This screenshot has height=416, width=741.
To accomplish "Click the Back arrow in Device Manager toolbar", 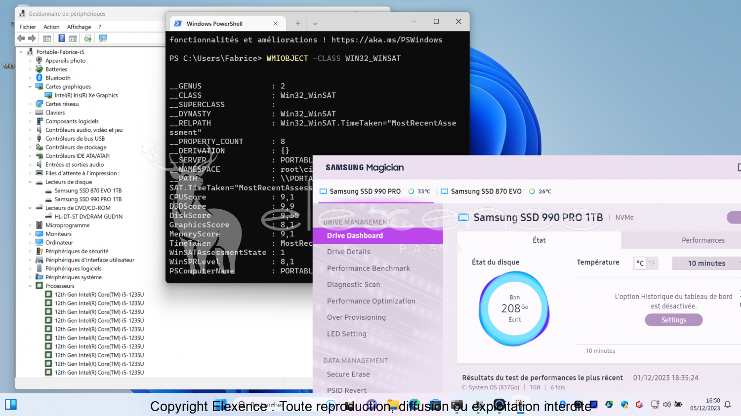I will click(21, 38).
